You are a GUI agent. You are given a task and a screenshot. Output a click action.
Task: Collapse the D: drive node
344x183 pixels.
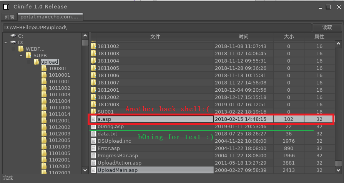5,42
